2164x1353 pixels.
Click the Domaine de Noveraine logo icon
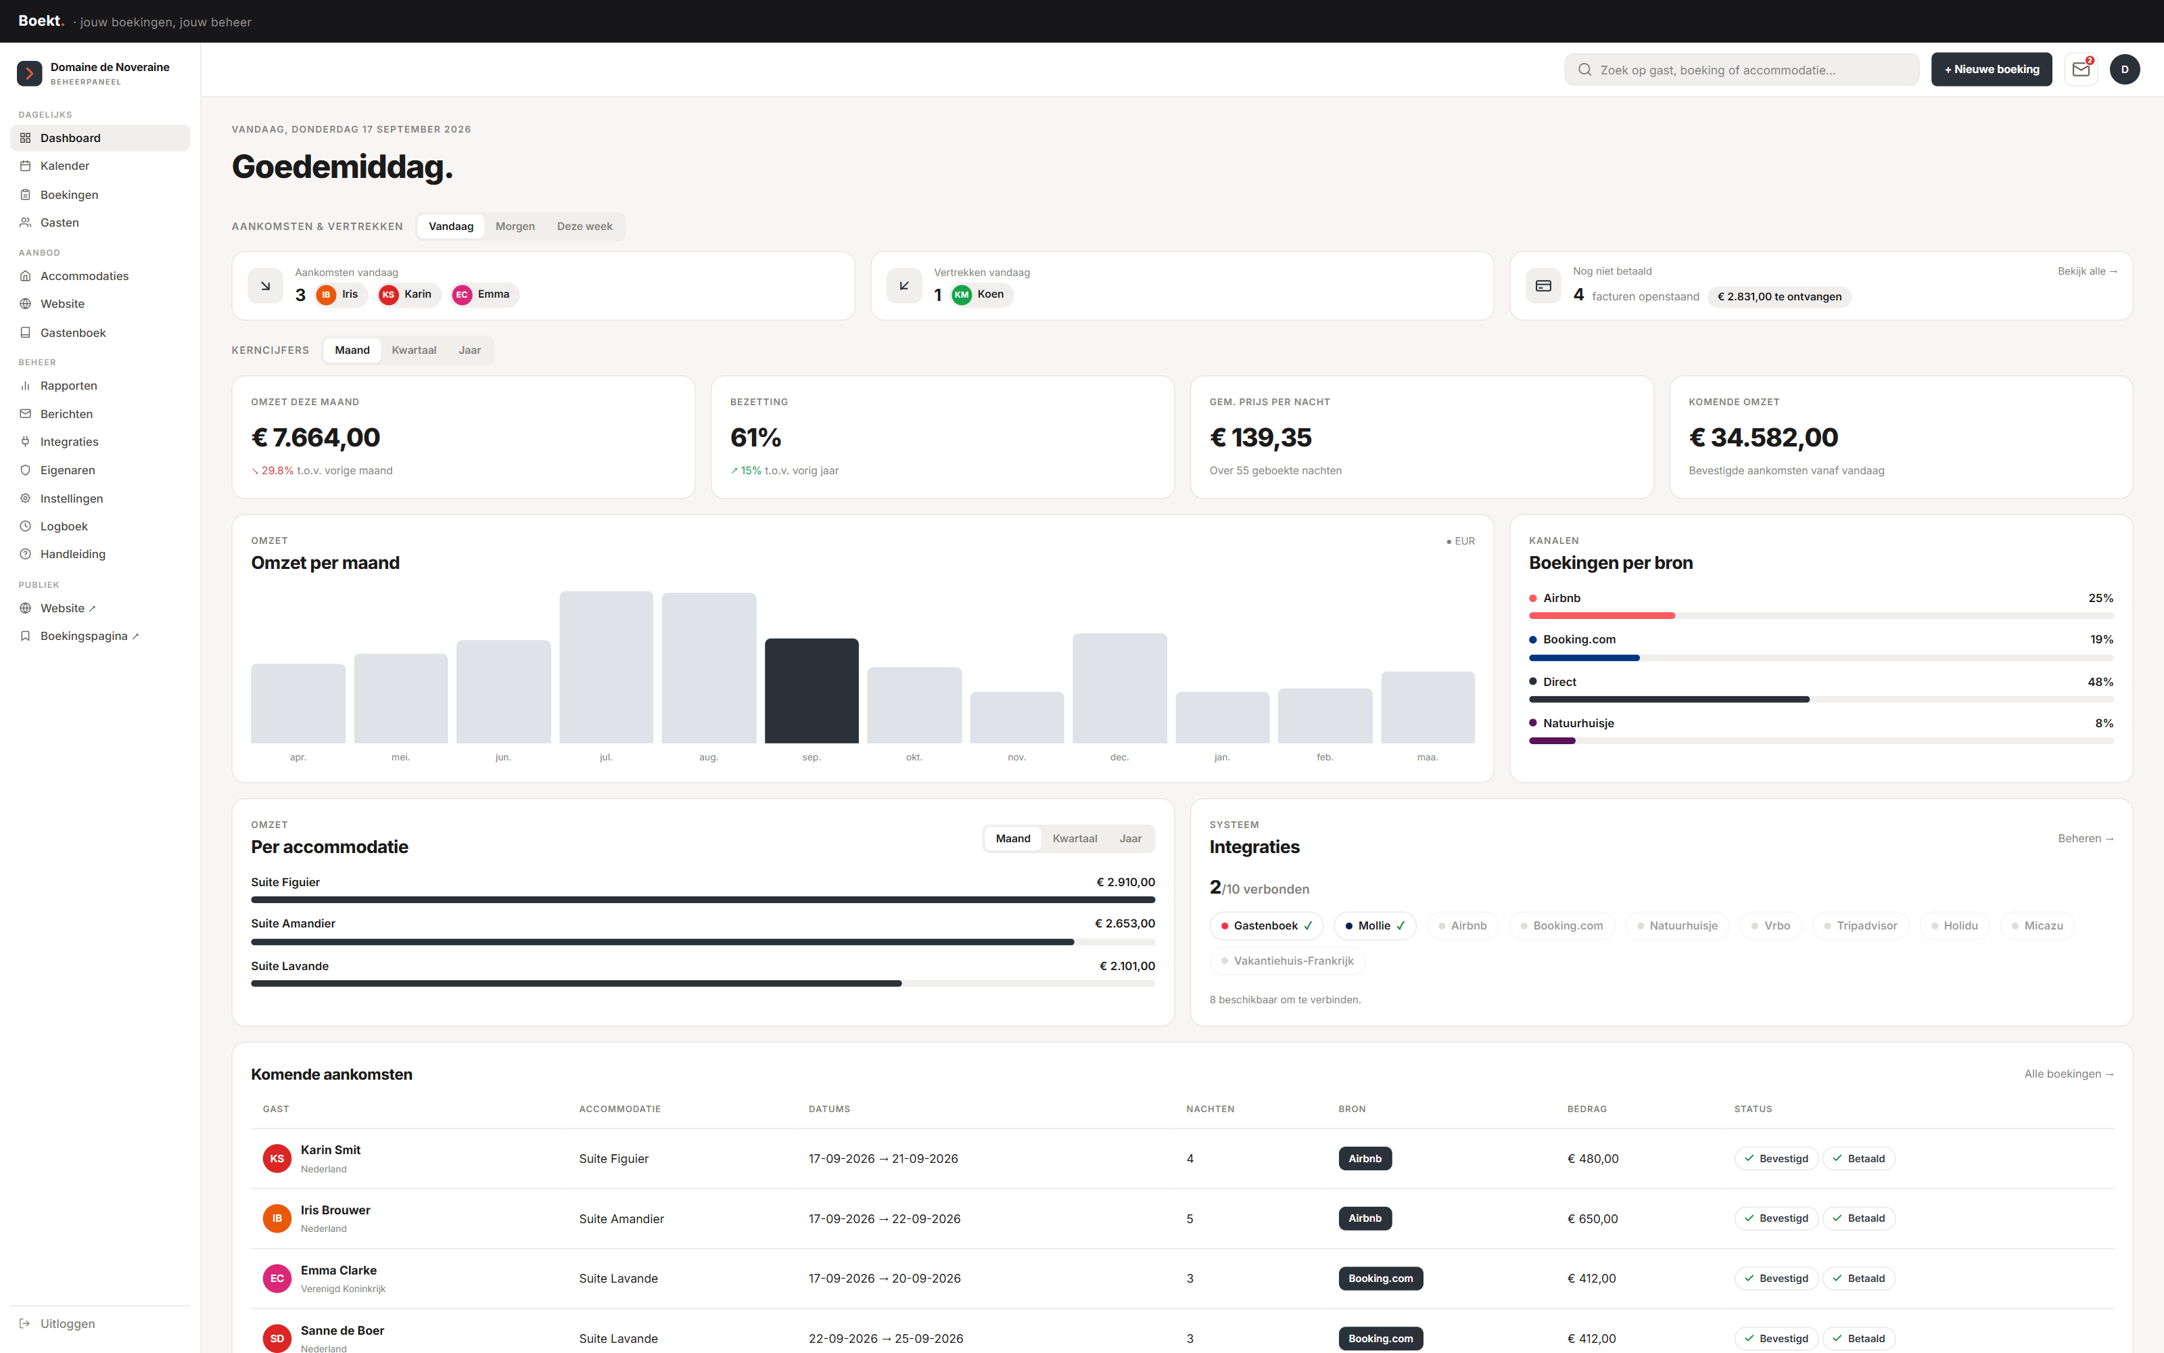click(30, 73)
